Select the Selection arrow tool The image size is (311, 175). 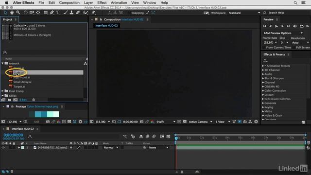point(5,13)
